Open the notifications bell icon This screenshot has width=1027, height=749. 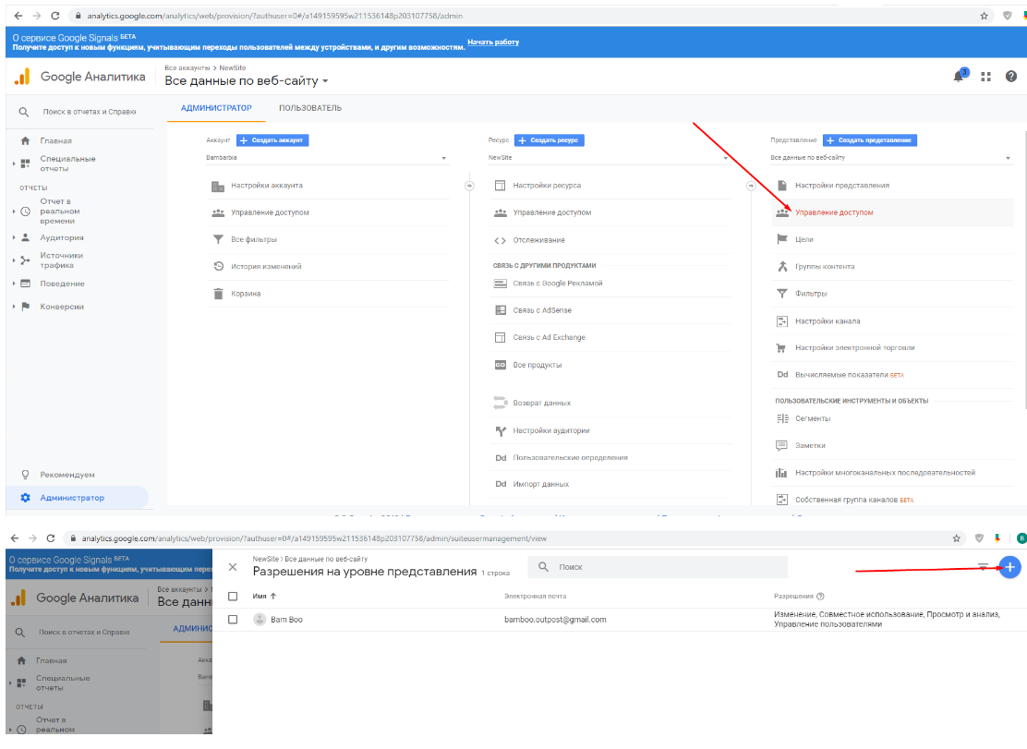[959, 76]
